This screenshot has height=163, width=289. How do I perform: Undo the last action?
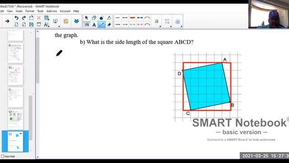point(16,18)
